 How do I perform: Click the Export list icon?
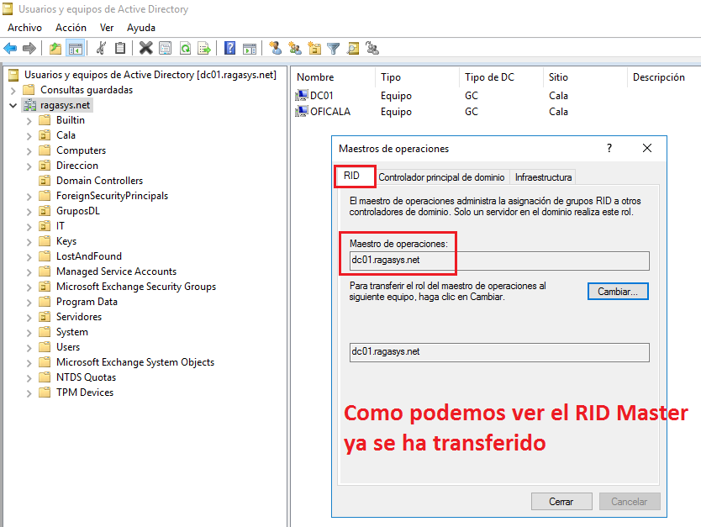[x=204, y=48]
